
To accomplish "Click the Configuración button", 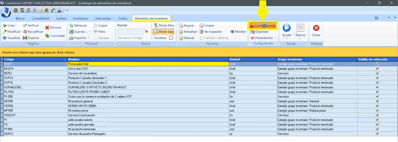I will coord(263,26).
